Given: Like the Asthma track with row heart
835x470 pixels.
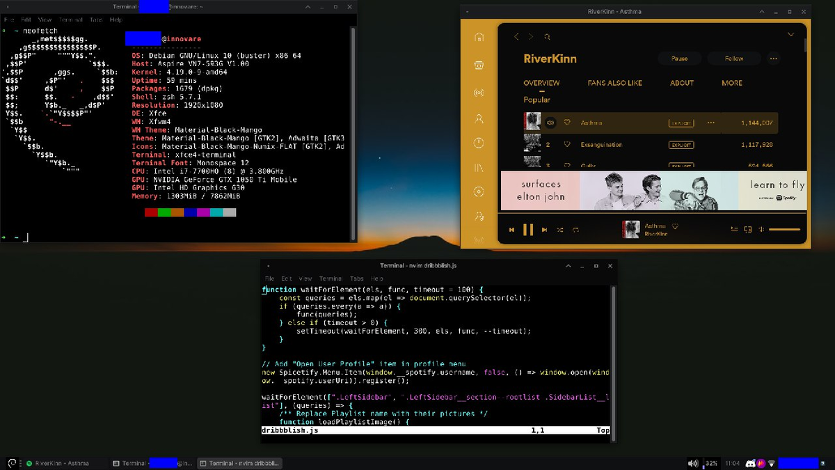Looking at the screenshot, I should click(567, 123).
